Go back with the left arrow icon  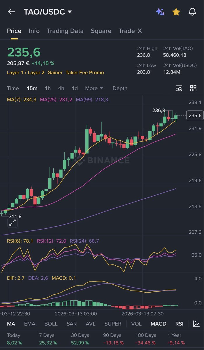[x=11, y=12]
